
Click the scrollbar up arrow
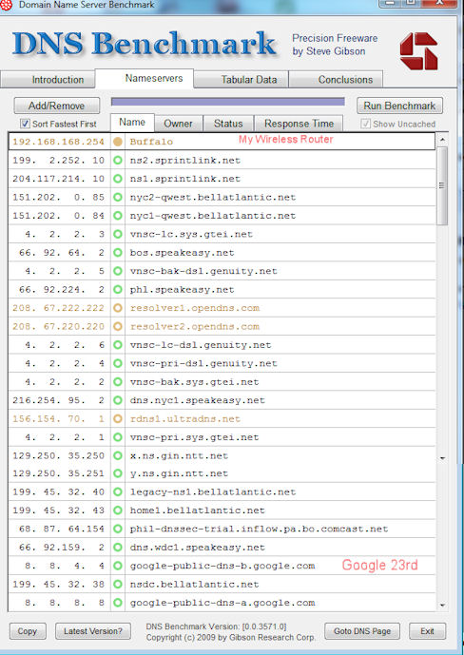click(x=442, y=139)
